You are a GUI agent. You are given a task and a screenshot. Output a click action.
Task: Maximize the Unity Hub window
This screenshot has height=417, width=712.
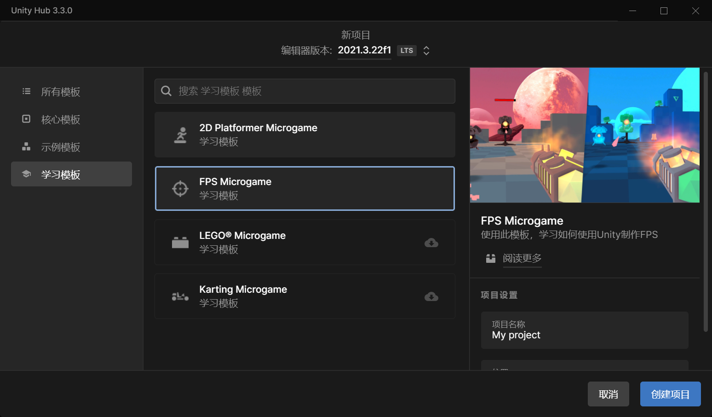(664, 11)
